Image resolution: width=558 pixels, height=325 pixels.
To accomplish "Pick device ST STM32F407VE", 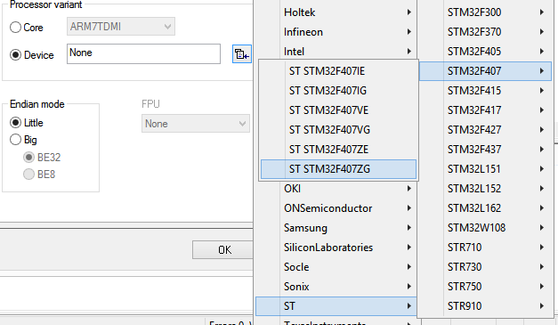I will pyautogui.click(x=338, y=110).
